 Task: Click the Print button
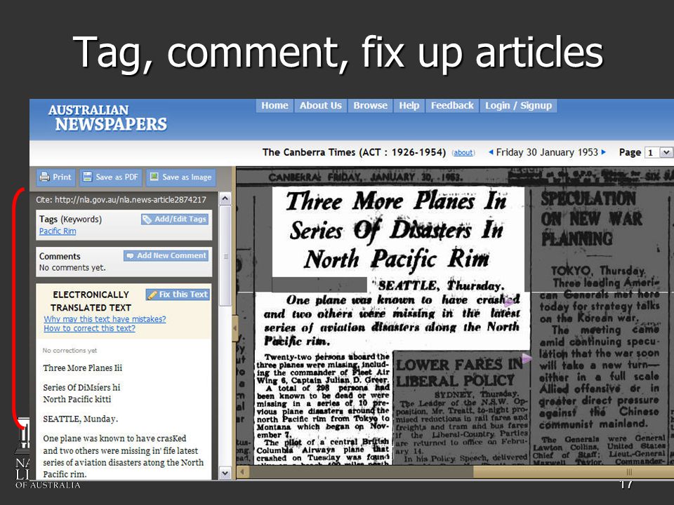[x=56, y=177]
